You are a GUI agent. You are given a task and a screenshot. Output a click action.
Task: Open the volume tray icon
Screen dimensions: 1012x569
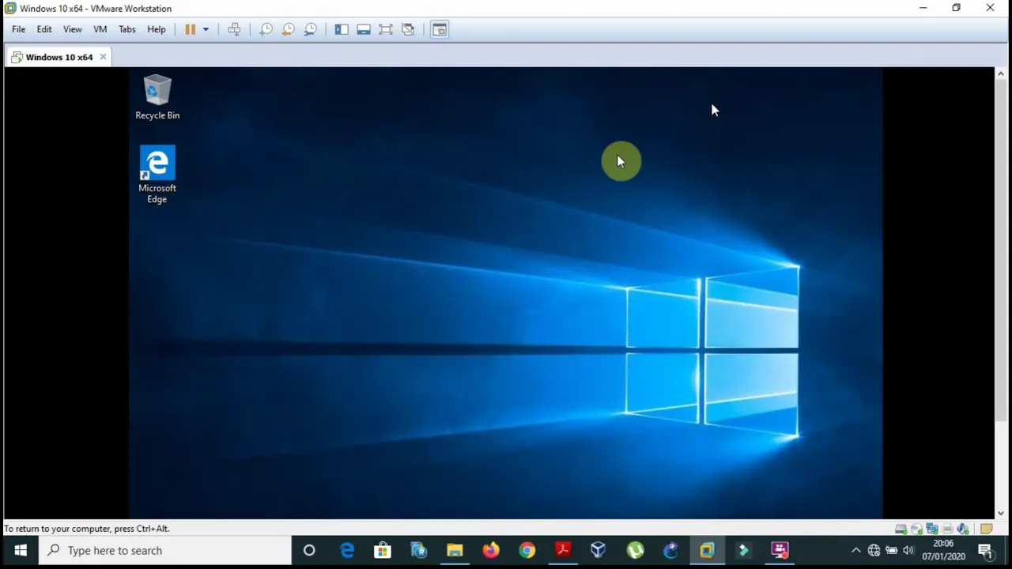pyautogui.click(x=908, y=550)
